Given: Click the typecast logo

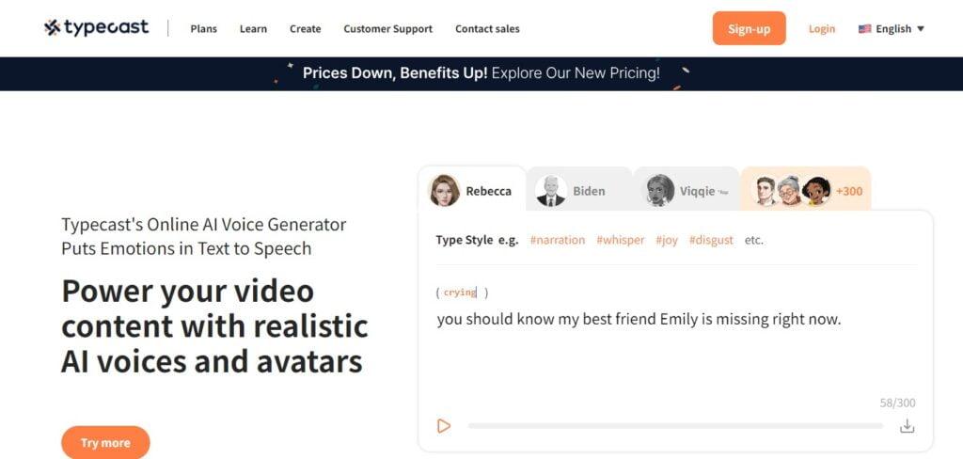Looking at the screenshot, I should coord(97,27).
